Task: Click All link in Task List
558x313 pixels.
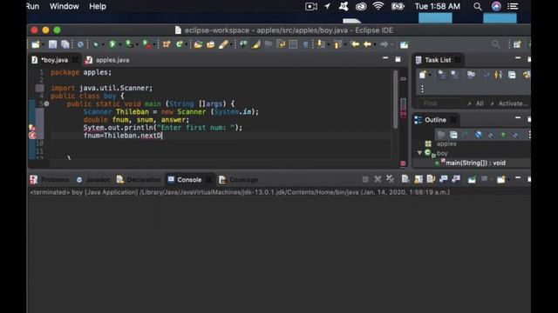Action: (480, 103)
